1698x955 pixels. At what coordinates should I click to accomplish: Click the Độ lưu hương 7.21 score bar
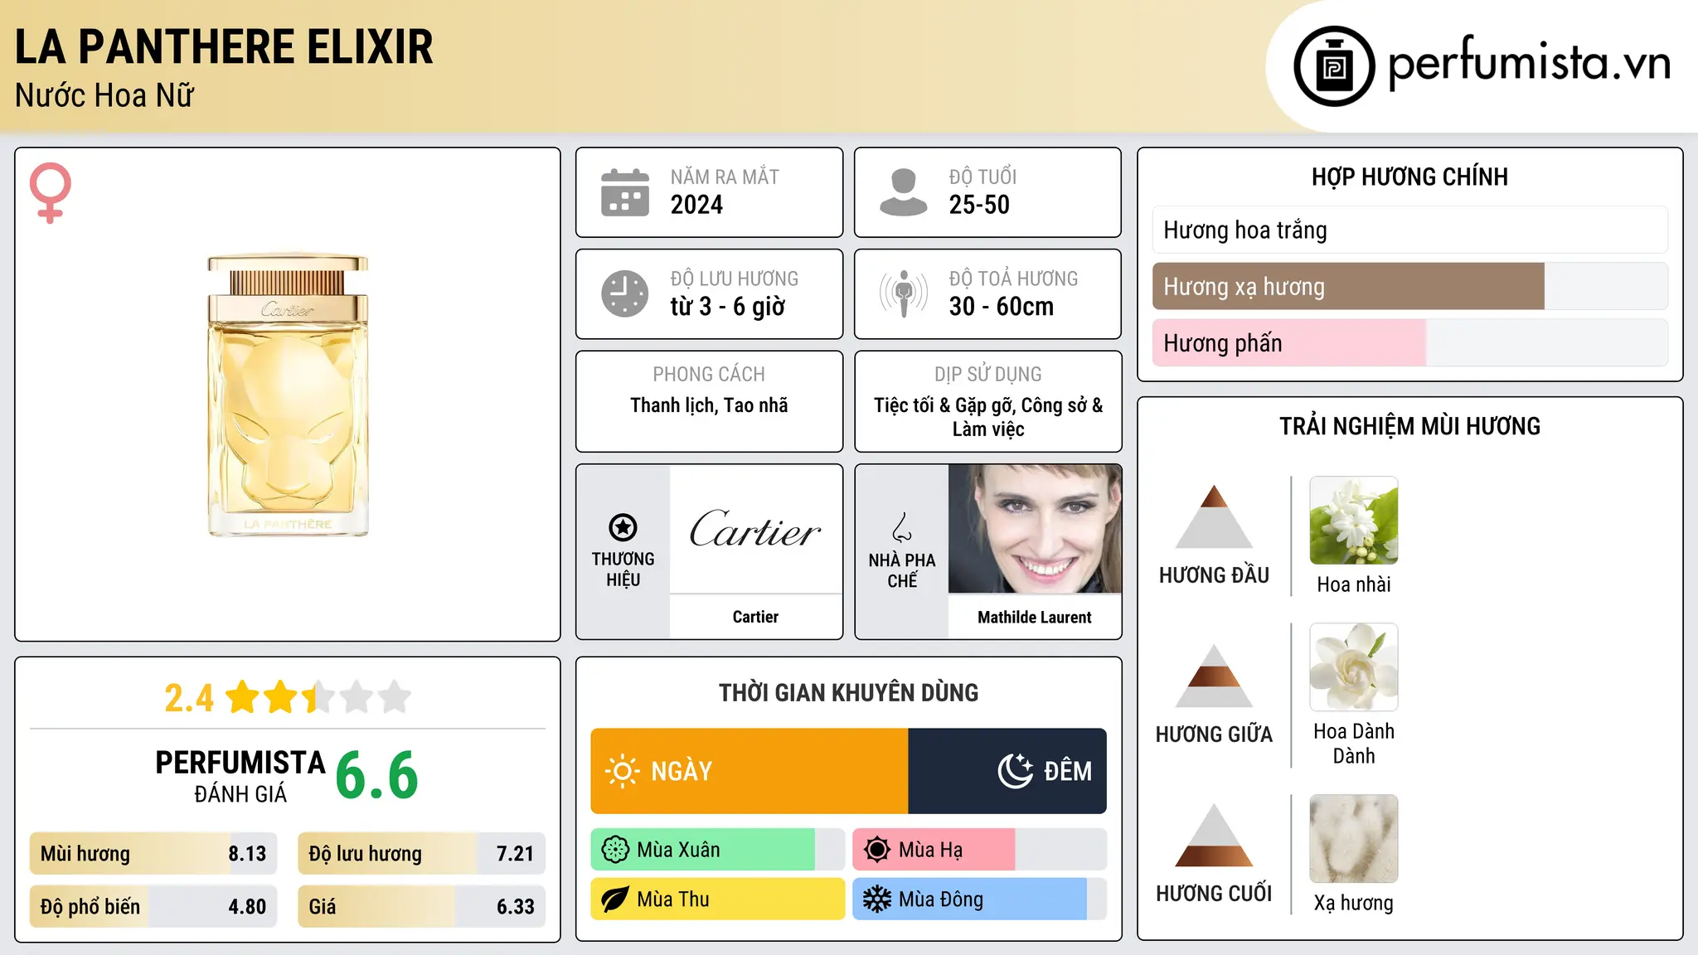click(x=421, y=854)
